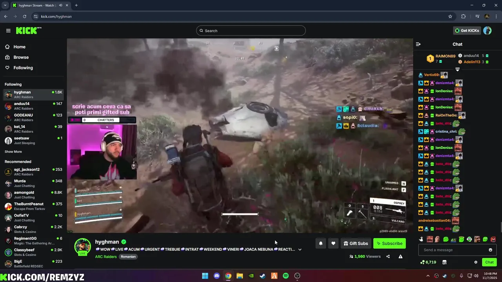Insert the halo green Kick emote

coord(461,239)
